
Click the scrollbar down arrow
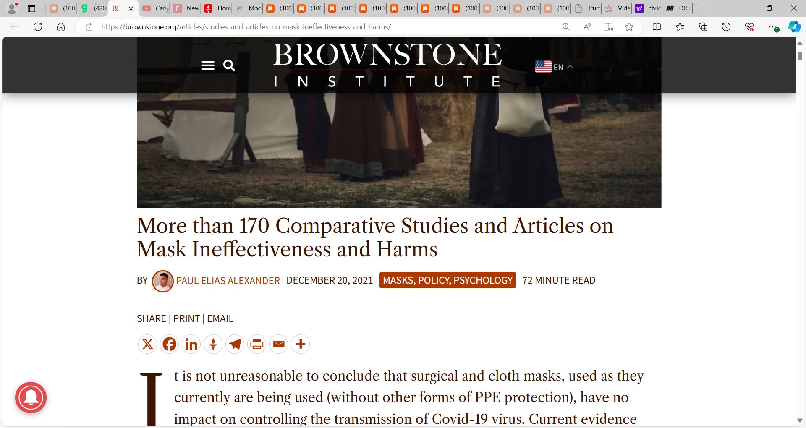[x=800, y=420]
